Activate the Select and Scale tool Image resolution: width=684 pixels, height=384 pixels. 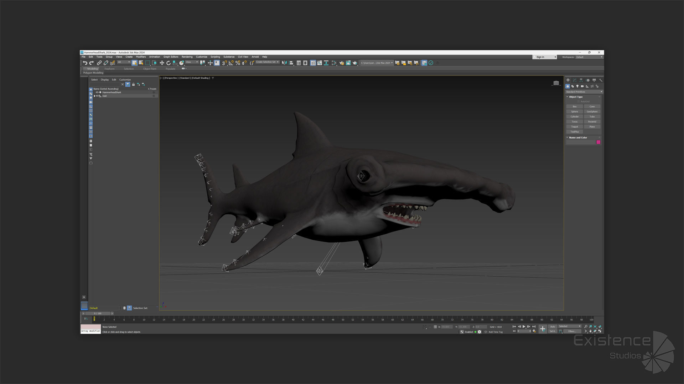click(175, 63)
